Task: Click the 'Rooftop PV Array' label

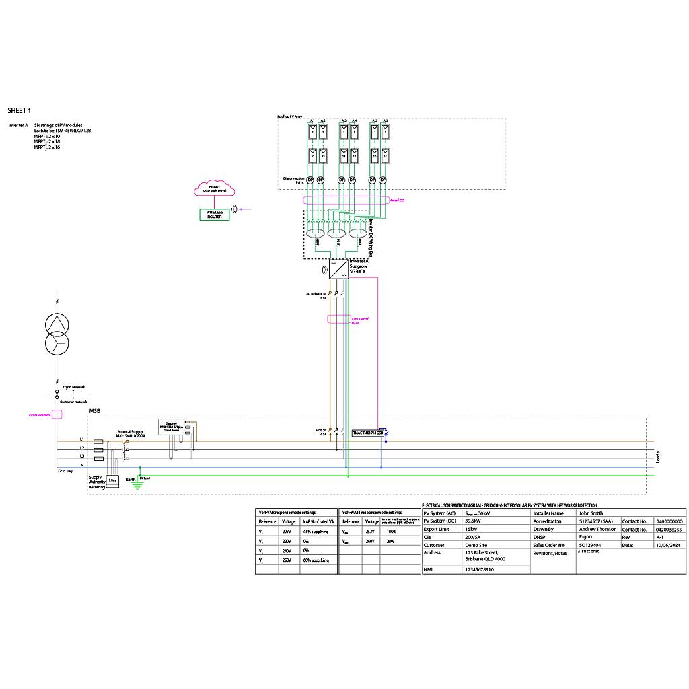Action: (x=289, y=116)
